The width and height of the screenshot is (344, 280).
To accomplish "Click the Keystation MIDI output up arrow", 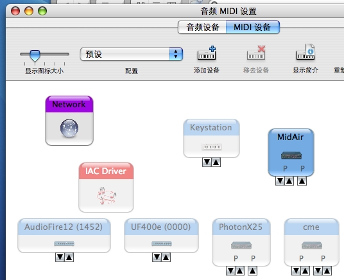I will click(216, 162).
